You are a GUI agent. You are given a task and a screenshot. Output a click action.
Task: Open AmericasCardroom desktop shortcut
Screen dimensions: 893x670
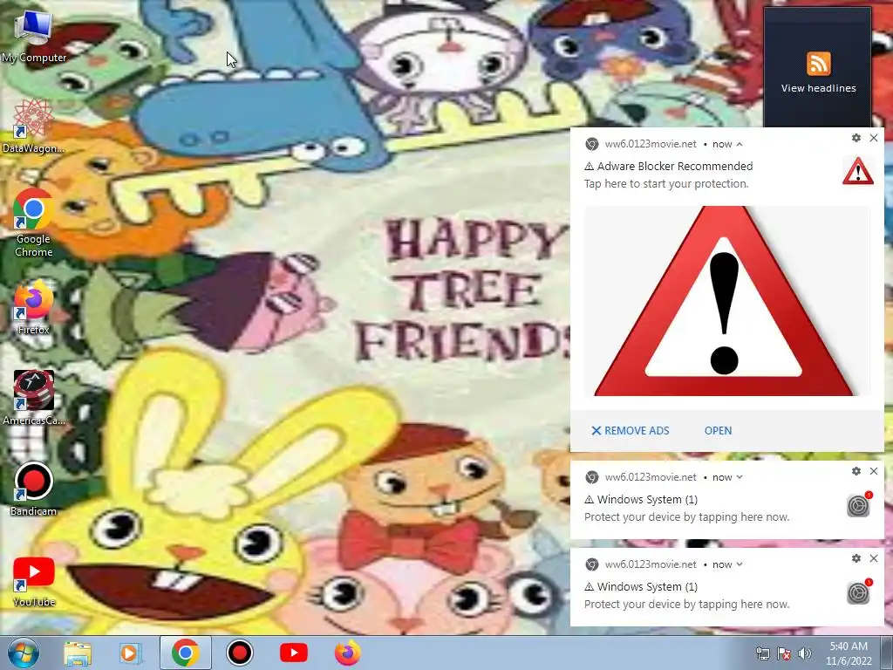point(33,398)
